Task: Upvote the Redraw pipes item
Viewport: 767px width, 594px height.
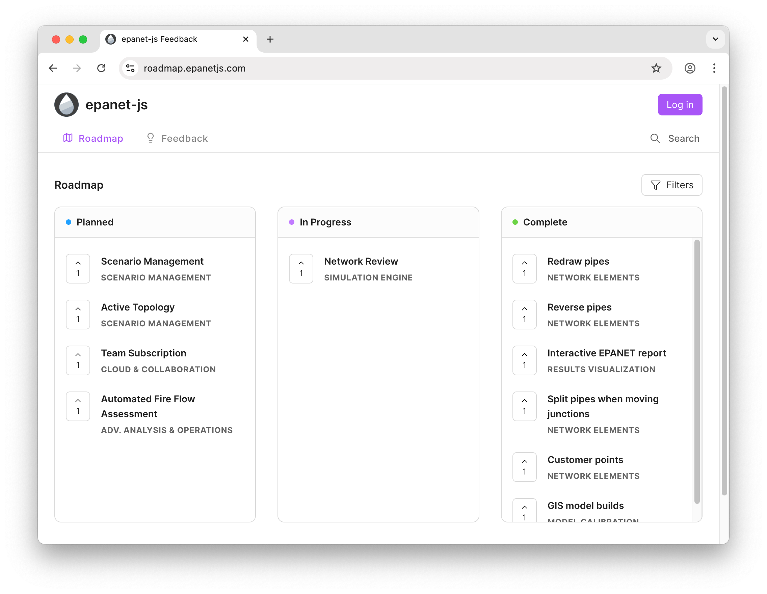Action: 524,269
